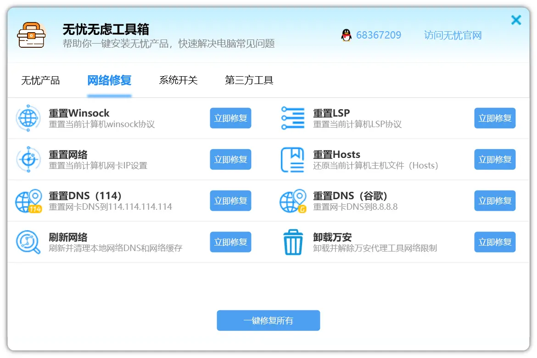The image size is (537, 358).
Task: Click the 重置Hosts title text
Action: point(336,155)
